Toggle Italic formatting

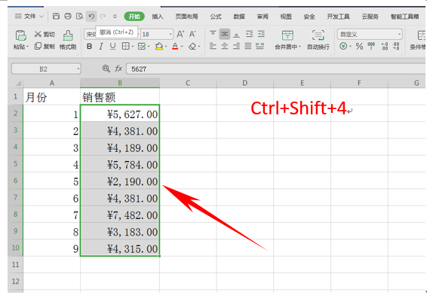point(101,47)
